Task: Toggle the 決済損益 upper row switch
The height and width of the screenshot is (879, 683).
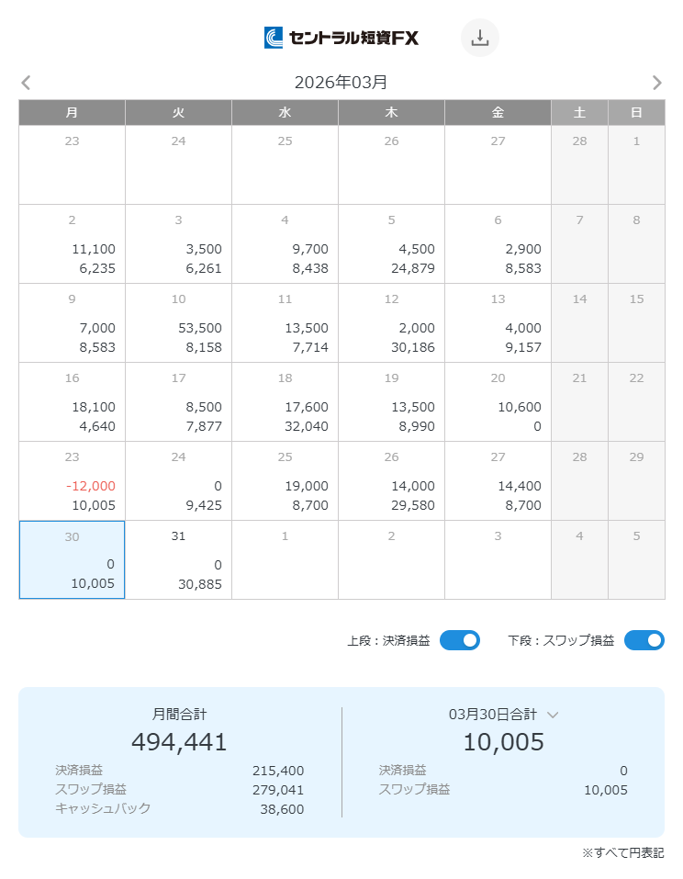Action: point(459,640)
